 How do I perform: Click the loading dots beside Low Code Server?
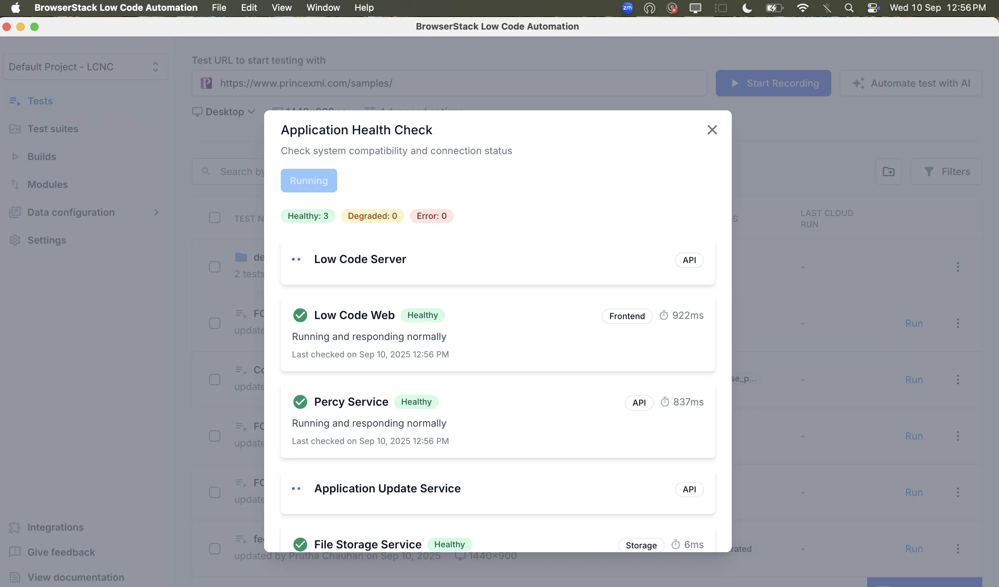296,259
